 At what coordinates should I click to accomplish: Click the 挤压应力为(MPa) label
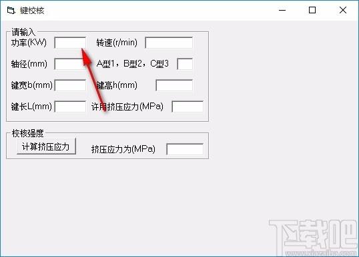pyautogui.click(x=123, y=149)
